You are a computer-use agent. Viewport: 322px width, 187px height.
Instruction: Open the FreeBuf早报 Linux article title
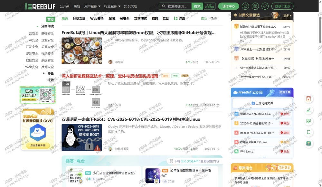138,33
